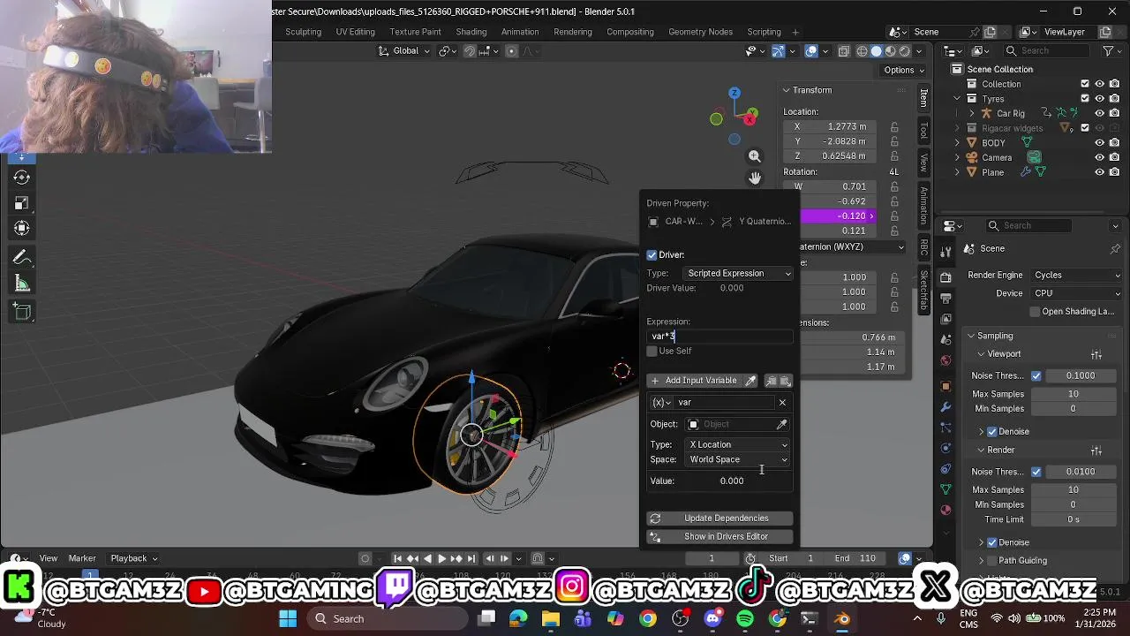Remove the var driver variable
The width and height of the screenshot is (1130, 636).
[x=782, y=403]
